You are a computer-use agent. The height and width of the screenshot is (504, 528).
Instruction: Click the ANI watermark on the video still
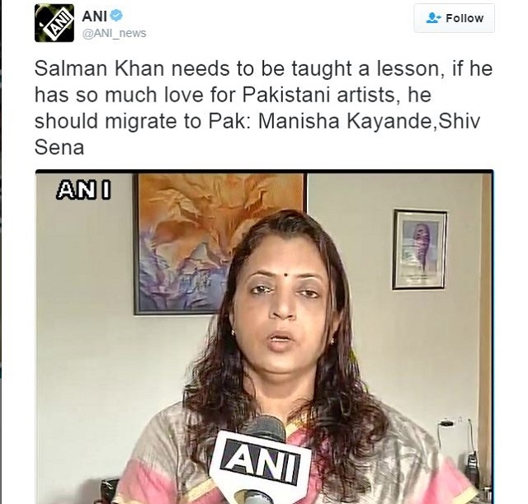point(83,190)
